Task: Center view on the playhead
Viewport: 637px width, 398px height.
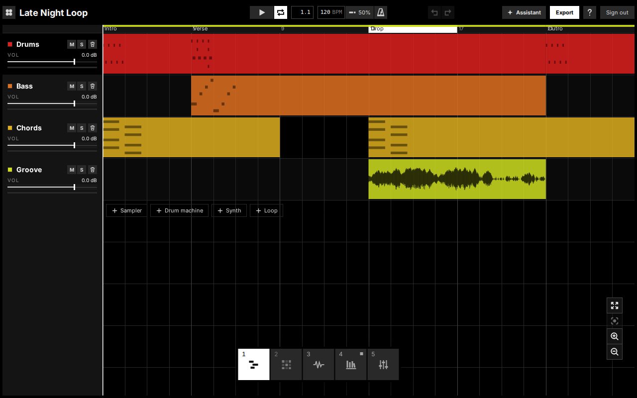Action: coord(615,321)
